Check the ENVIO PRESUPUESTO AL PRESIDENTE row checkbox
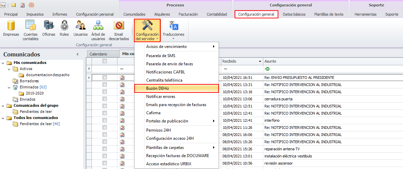 (105, 77)
